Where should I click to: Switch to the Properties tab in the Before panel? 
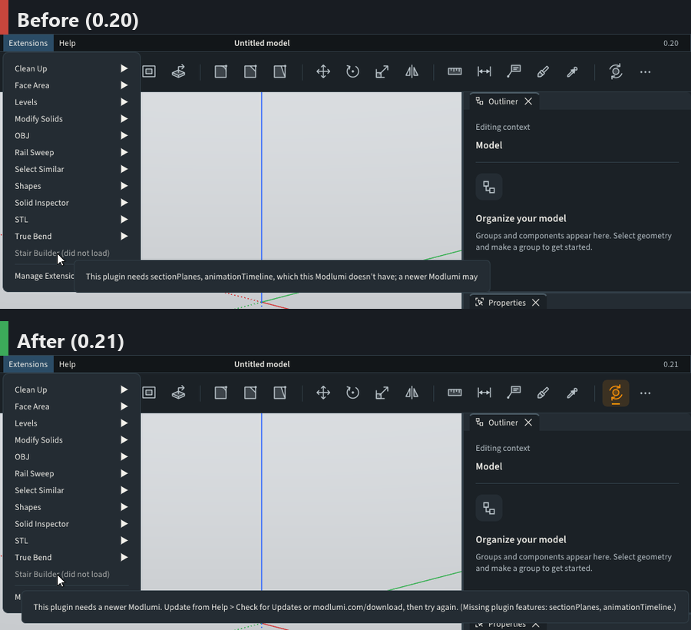tap(507, 303)
